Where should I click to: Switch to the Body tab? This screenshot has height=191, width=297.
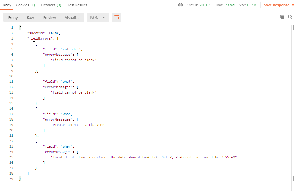(x=7, y=5)
